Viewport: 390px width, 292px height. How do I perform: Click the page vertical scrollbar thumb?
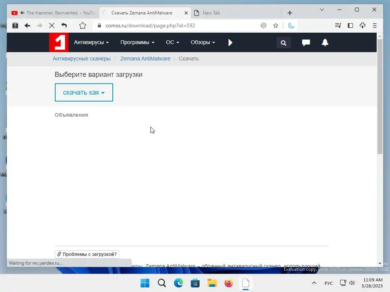pos(380,96)
